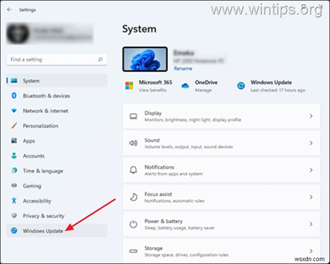Click the Notifications bell icon
Image resolution: width=330 pixels, height=264 pixels.
click(133, 170)
